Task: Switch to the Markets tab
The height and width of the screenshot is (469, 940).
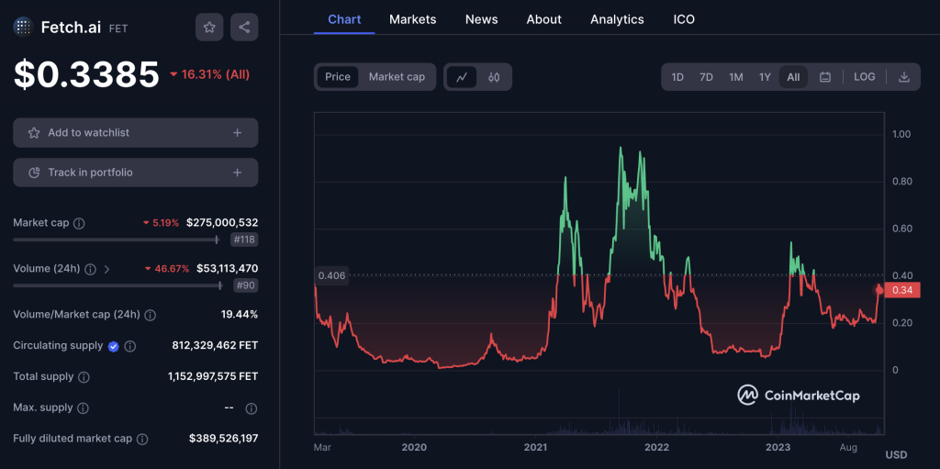Action: (x=412, y=19)
